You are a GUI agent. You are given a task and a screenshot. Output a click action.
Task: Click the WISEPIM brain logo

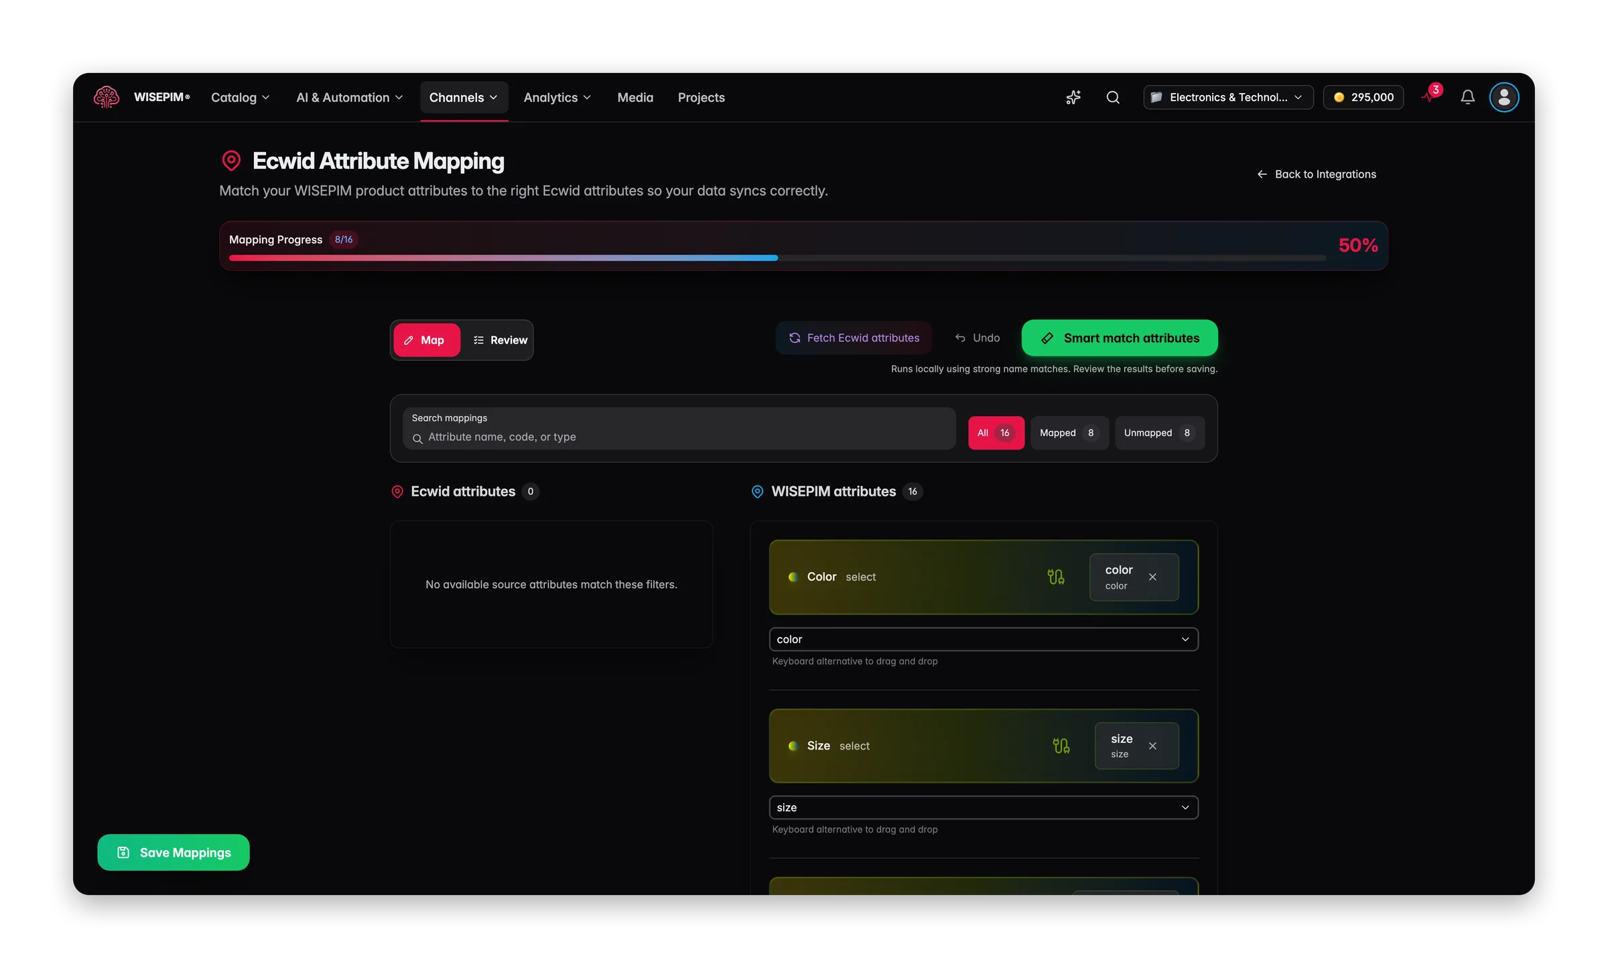(107, 97)
